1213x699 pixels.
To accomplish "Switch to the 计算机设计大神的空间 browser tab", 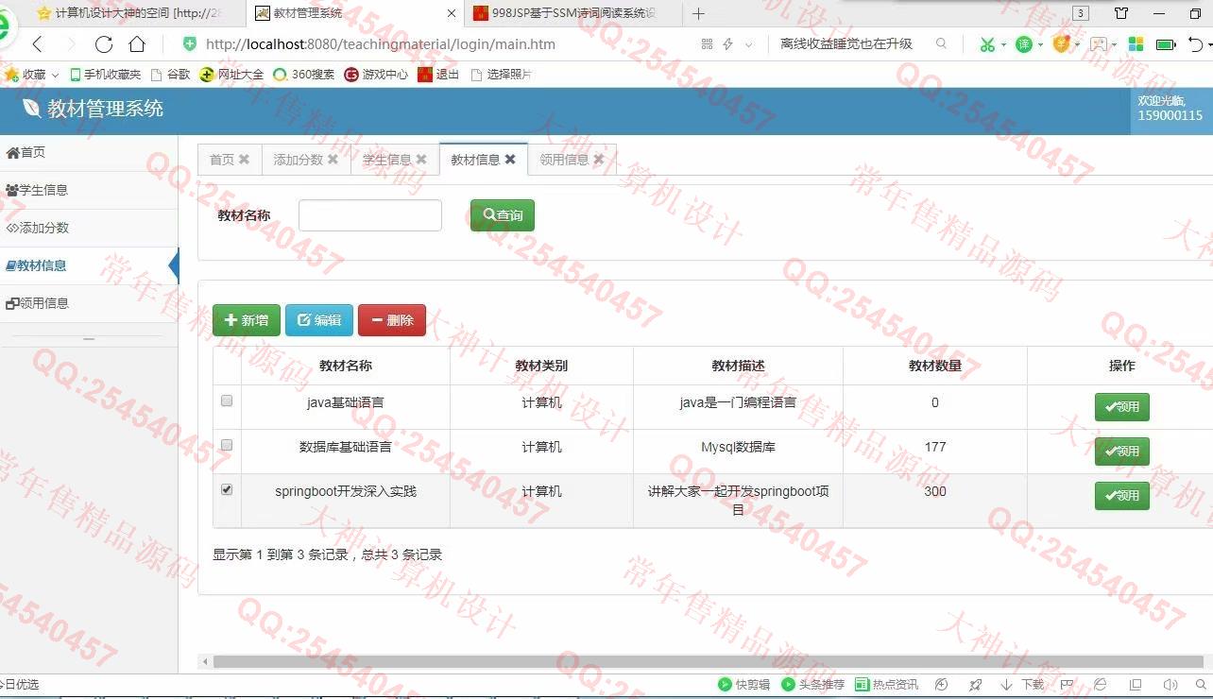I will (128, 13).
